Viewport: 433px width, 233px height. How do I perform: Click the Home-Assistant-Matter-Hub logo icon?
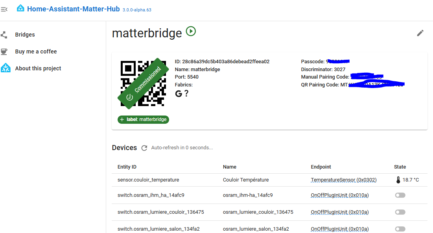coord(20,8)
